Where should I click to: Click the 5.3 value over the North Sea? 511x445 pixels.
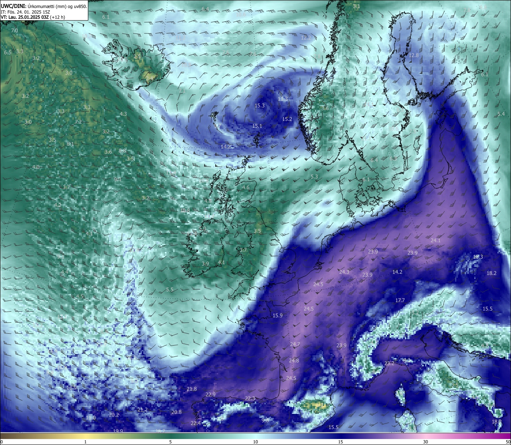(314, 177)
